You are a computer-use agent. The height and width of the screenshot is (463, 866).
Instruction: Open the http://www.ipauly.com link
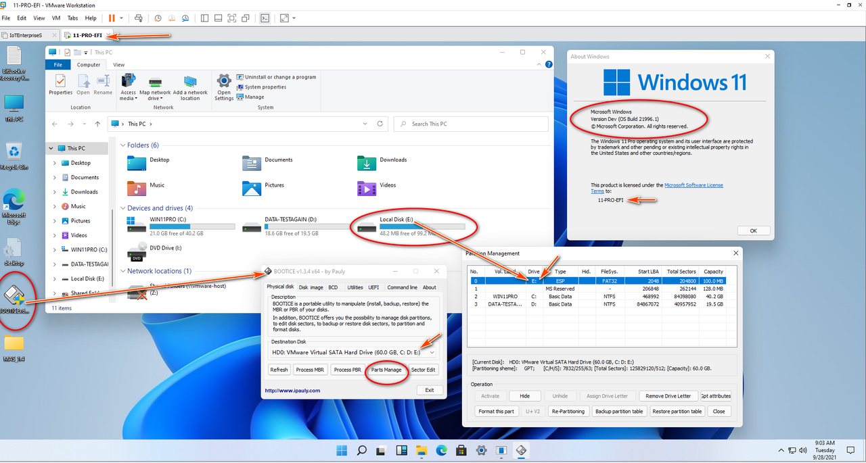(x=292, y=391)
